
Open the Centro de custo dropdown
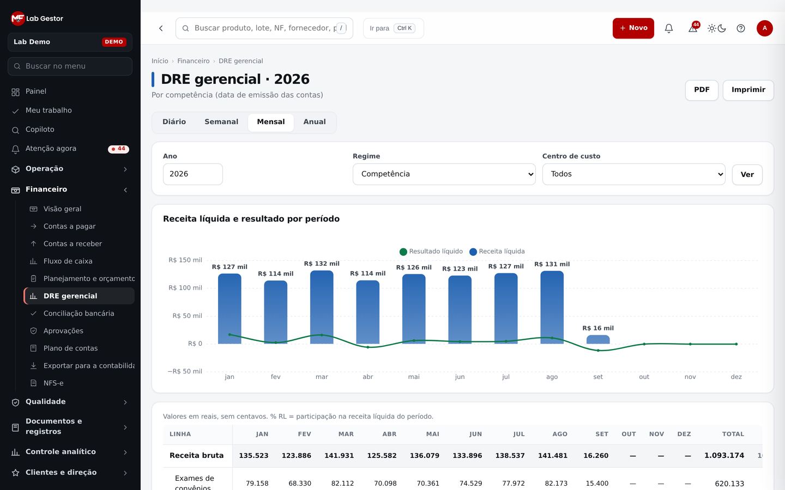click(634, 174)
